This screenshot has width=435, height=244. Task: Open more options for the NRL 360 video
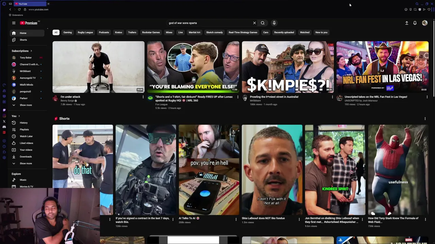pos(238,97)
